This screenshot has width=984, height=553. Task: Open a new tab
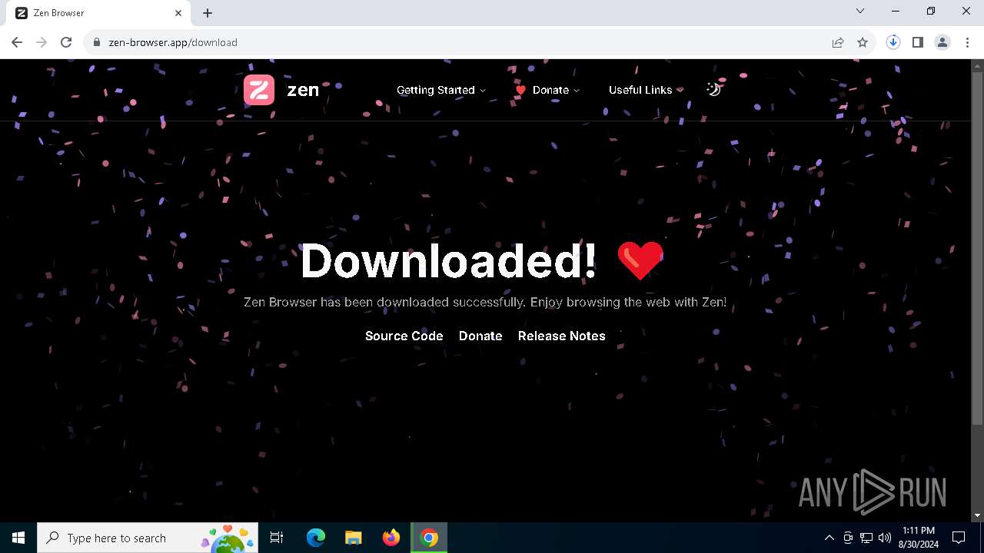(208, 13)
